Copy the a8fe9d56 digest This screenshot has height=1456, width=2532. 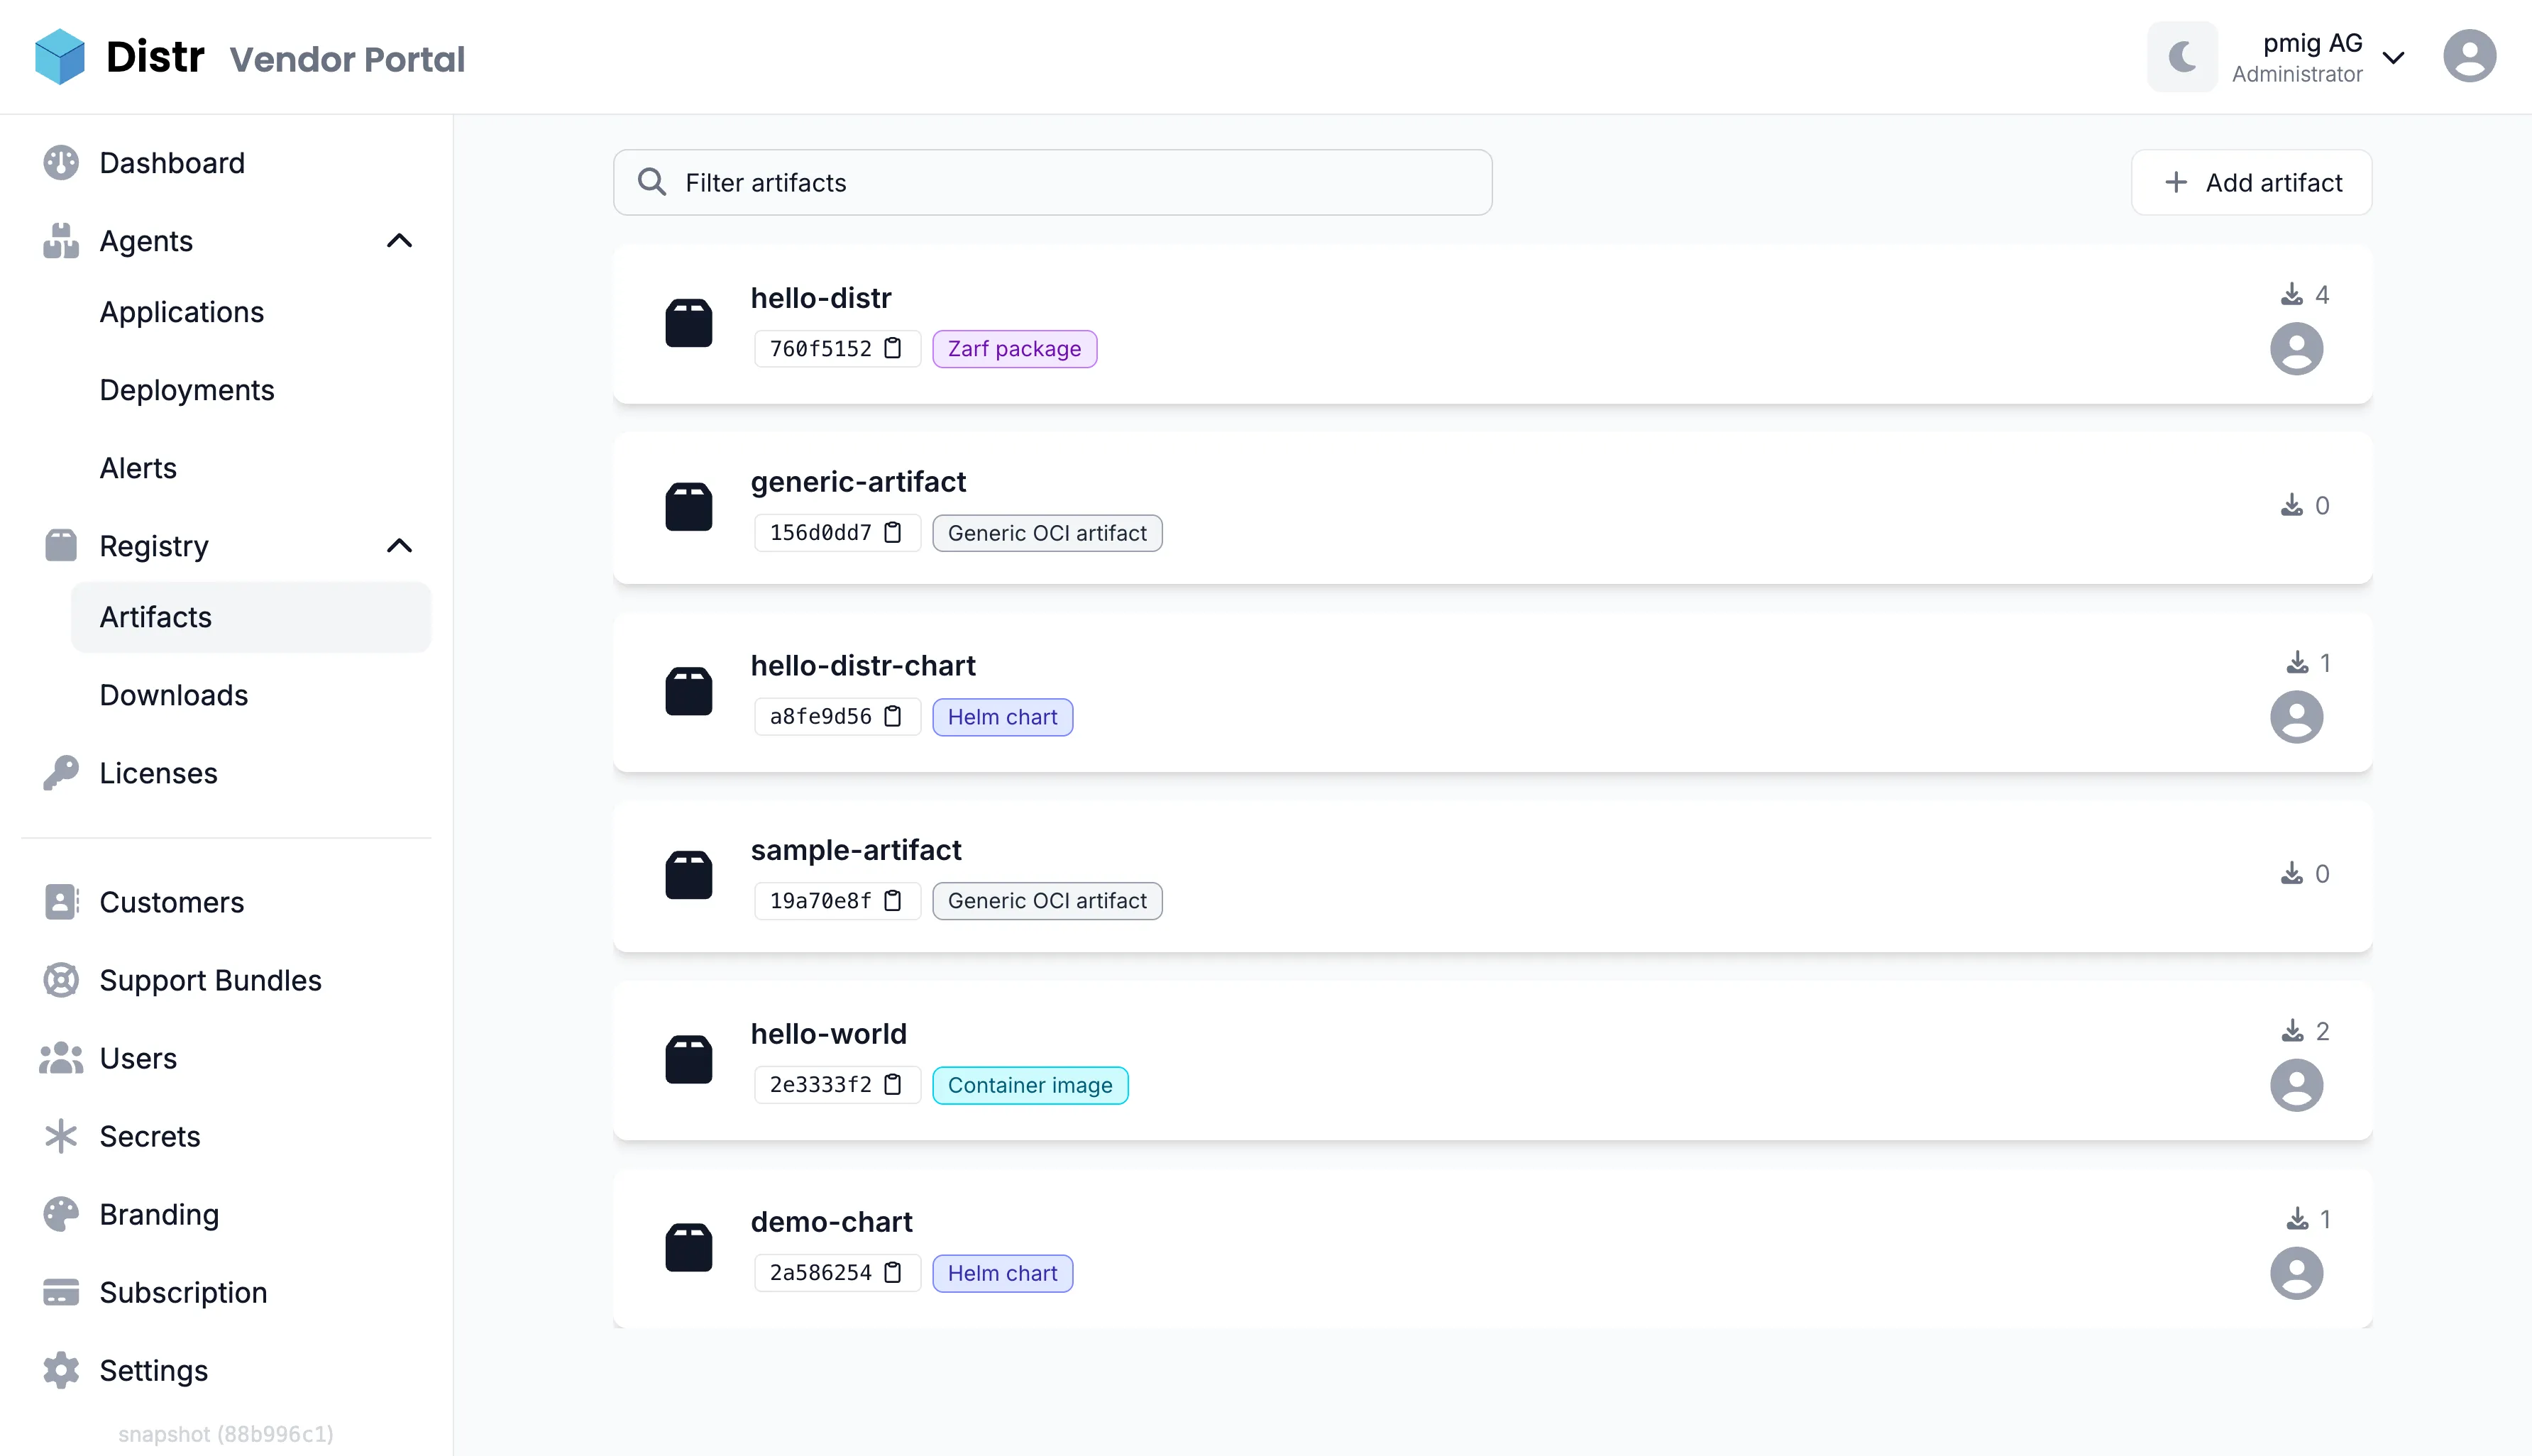(x=893, y=716)
